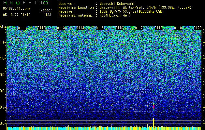Image resolution: width=205 pixels, height=130 pixels.
Task: Click the 0112 time marker label
Action: 41,28
